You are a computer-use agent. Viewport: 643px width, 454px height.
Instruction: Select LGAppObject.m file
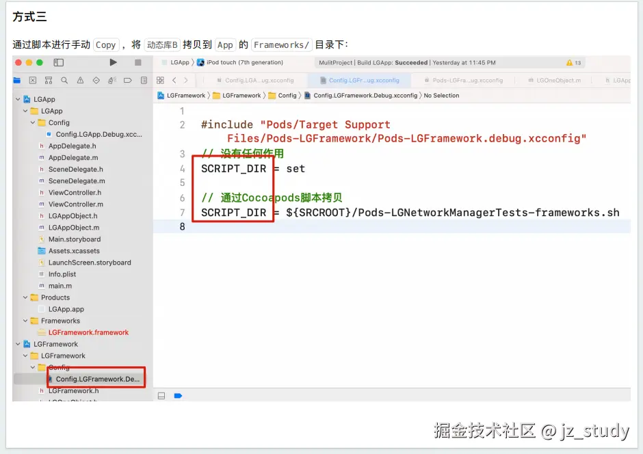pos(69,228)
